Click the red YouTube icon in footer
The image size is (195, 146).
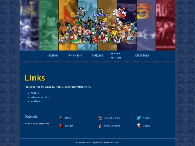point(61,126)
